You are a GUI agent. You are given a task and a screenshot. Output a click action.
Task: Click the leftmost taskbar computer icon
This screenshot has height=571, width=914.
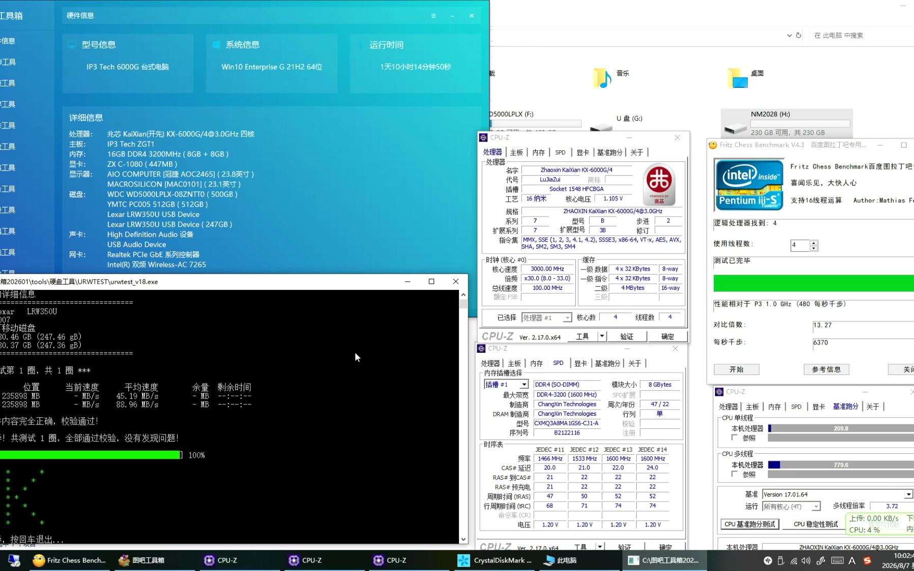coord(14,560)
